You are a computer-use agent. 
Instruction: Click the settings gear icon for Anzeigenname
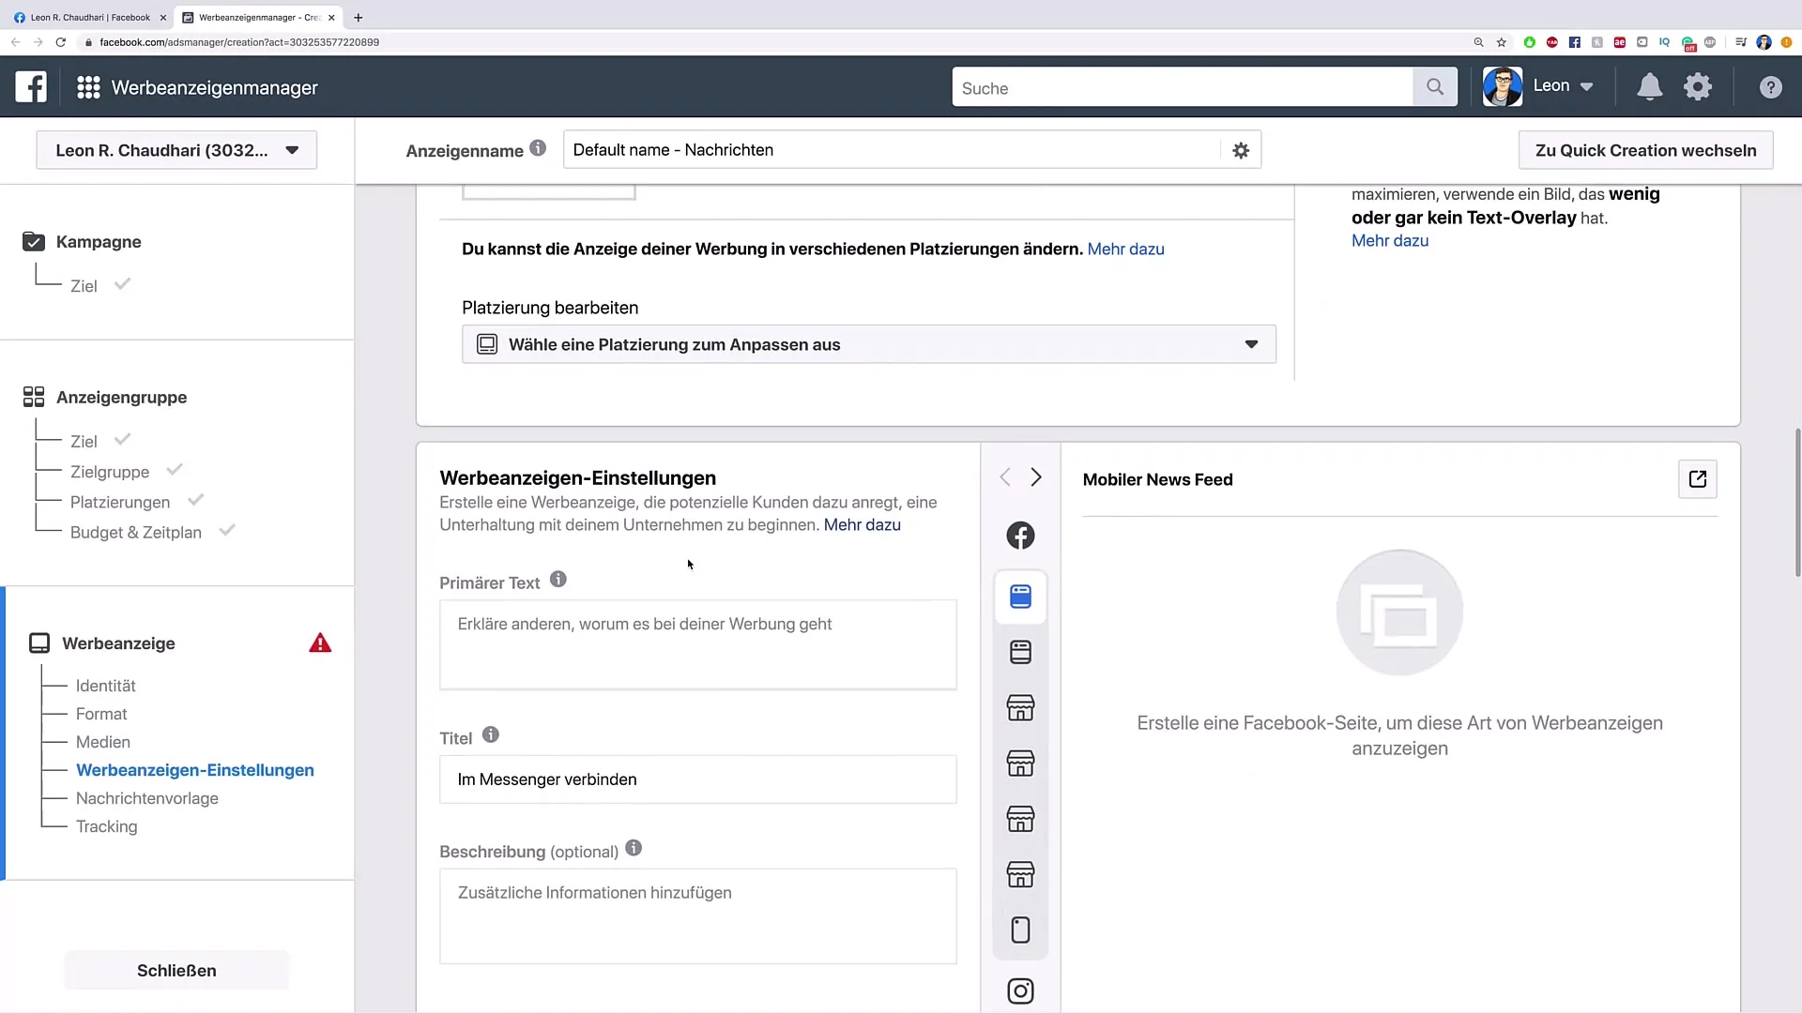(1242, 150)
